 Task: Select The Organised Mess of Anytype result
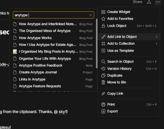(x=53, y=31)
